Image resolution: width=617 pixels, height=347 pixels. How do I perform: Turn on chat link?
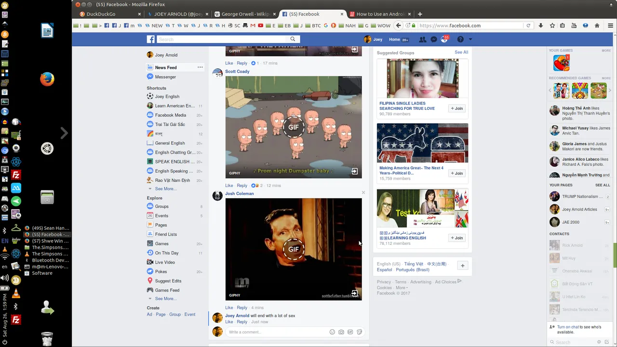coord(568,327)
